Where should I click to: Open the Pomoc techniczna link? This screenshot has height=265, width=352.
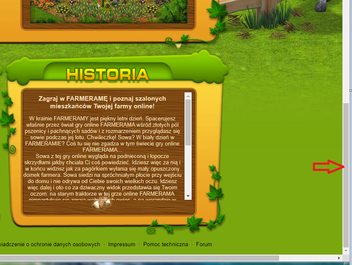coord(166,244)
